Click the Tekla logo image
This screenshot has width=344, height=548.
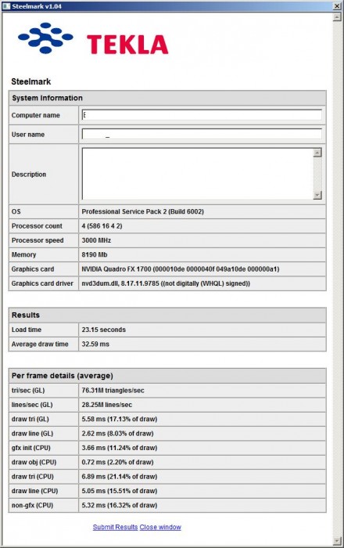[x=93, y=38]
